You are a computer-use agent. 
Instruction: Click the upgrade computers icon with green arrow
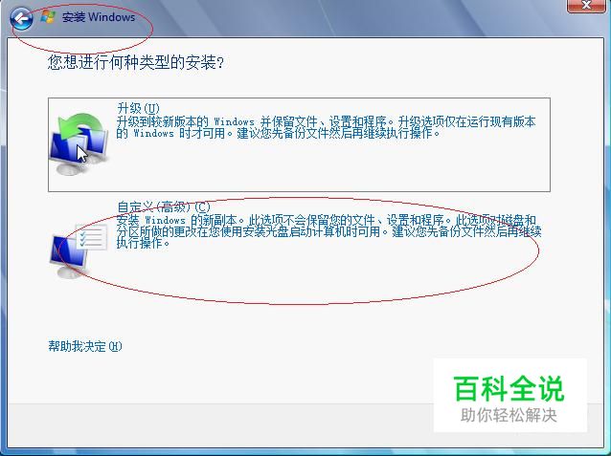point(79,144)
